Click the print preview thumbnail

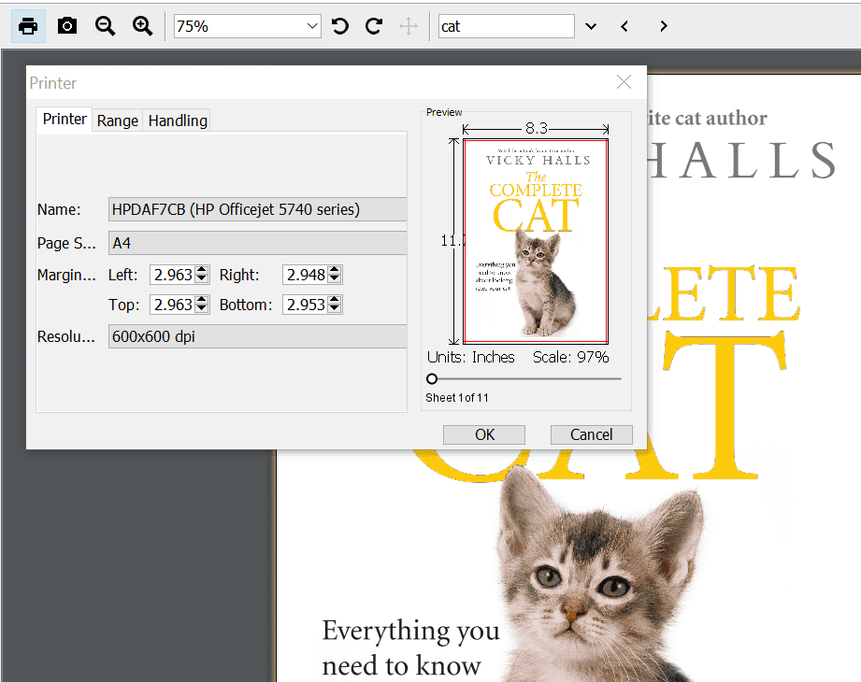click(536, 241)
